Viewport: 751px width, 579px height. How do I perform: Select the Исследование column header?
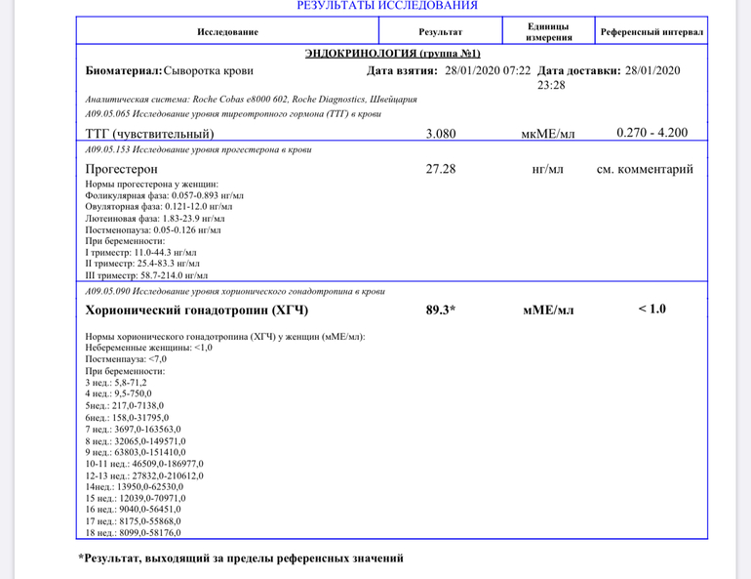[227, 32]
